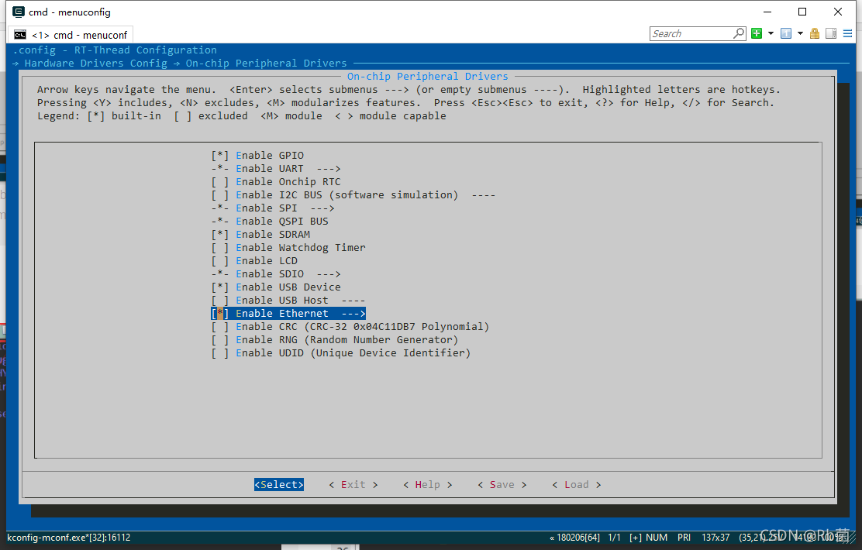Click the PRI status bar entry
Image resolution: width=862 pixels, height=550 pixels.
[x=684, y=538]
